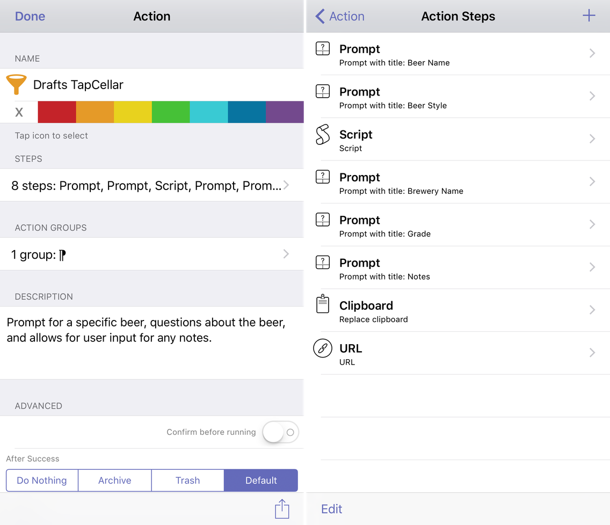Image resolution: width=610 pixels, height=525 pixels.
Task: Click the URL step link icon
Action: (322, 348)
